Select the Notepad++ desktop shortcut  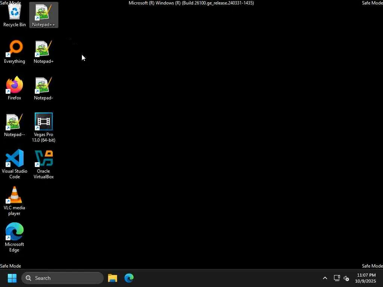point(44,15)
